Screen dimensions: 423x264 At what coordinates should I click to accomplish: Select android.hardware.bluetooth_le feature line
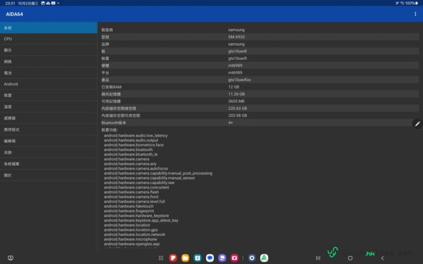coord(130,154)
